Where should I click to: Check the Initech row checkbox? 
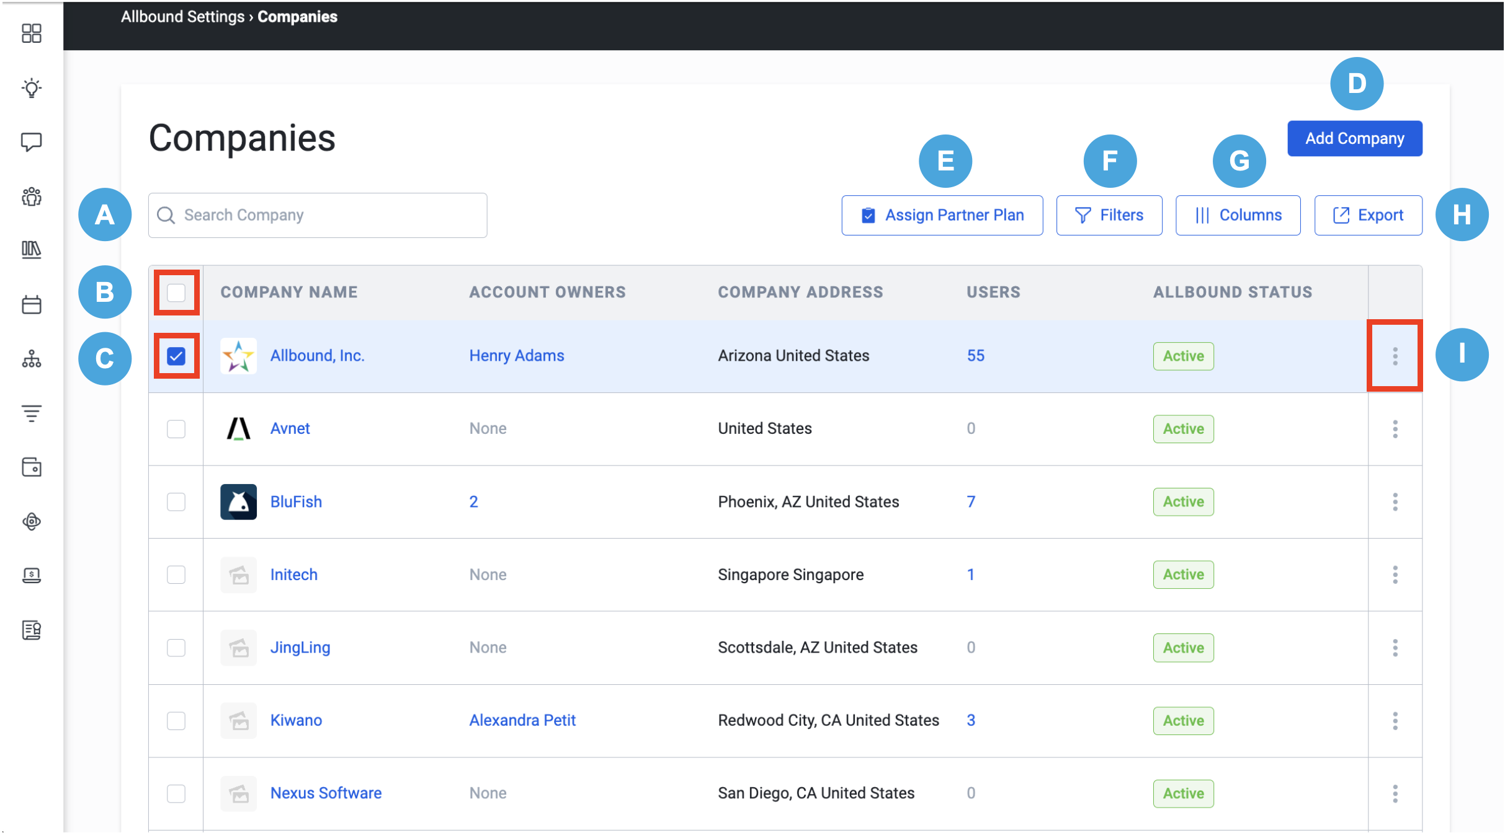click(176, 575)
